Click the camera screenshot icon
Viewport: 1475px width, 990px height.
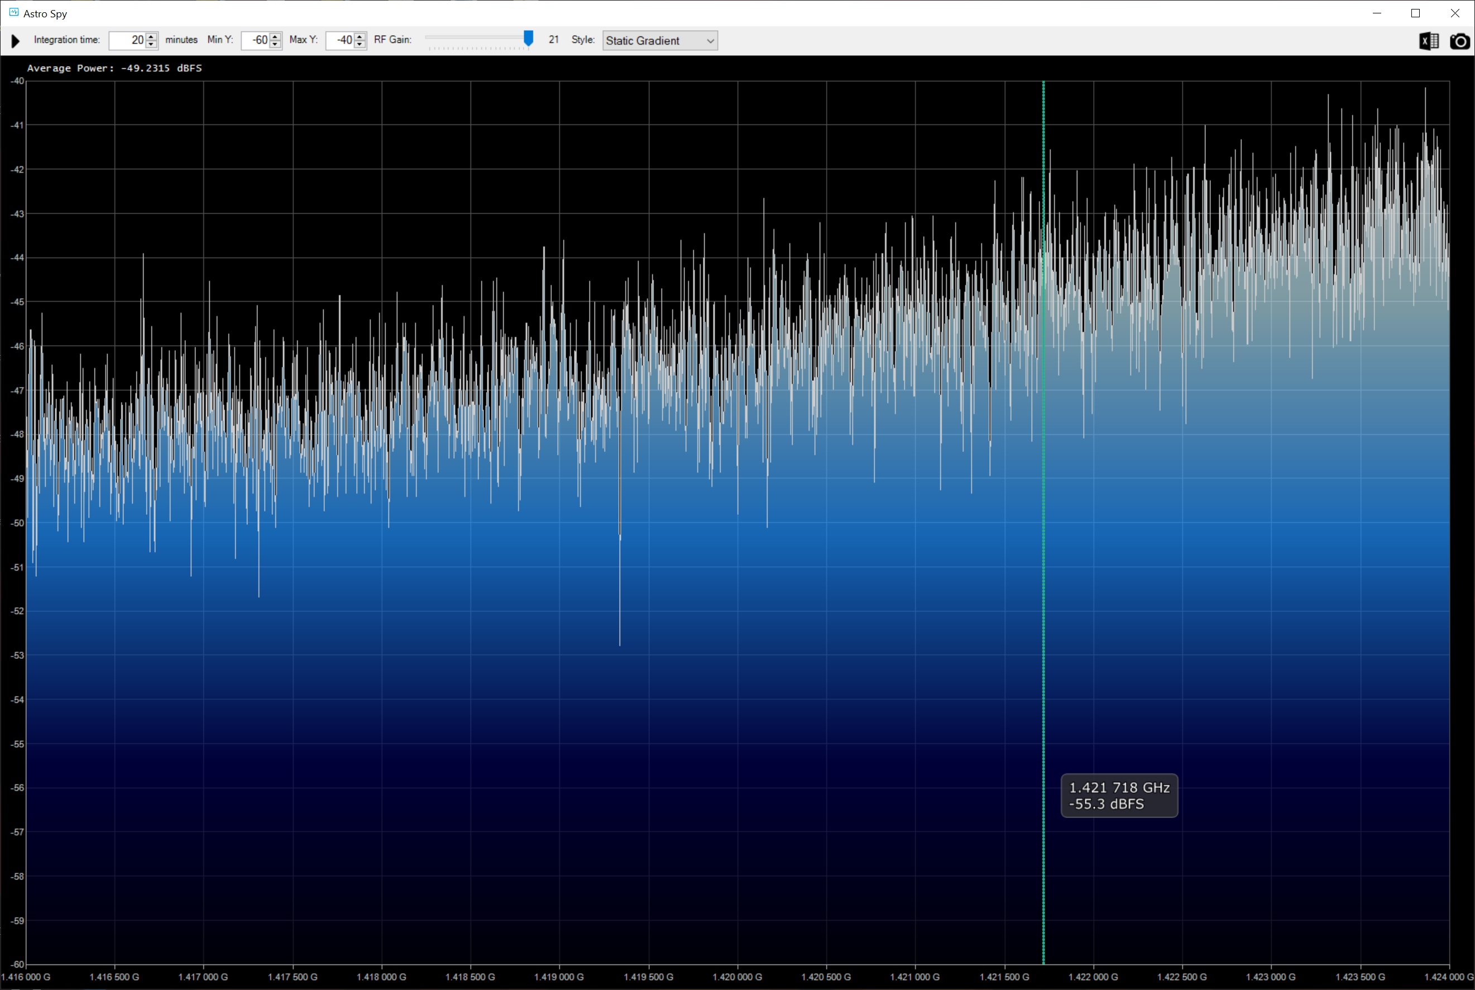click(x=1459, y=41)
